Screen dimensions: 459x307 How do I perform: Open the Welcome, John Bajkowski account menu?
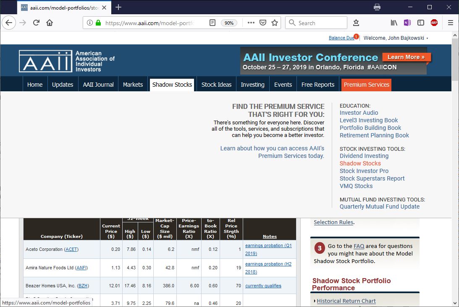[x=395, y=38]
